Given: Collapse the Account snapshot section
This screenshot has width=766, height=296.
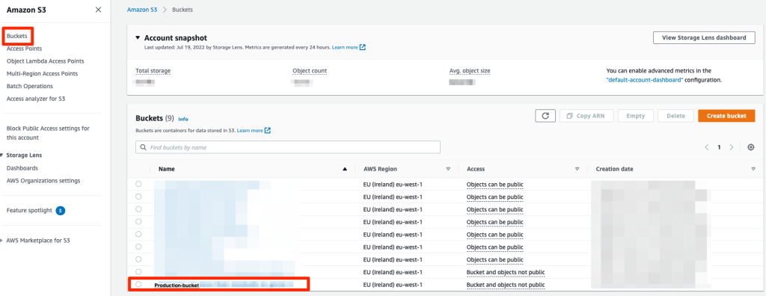Looking at the screenshot, I should [138, 37].
